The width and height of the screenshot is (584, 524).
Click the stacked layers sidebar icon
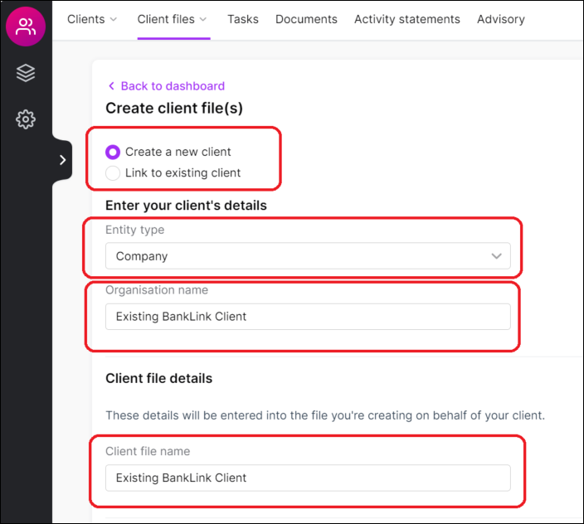tap(26, 73)
